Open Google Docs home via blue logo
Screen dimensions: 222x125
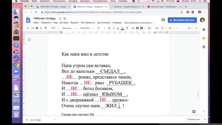pyautogui.click(x=28, y=20)
